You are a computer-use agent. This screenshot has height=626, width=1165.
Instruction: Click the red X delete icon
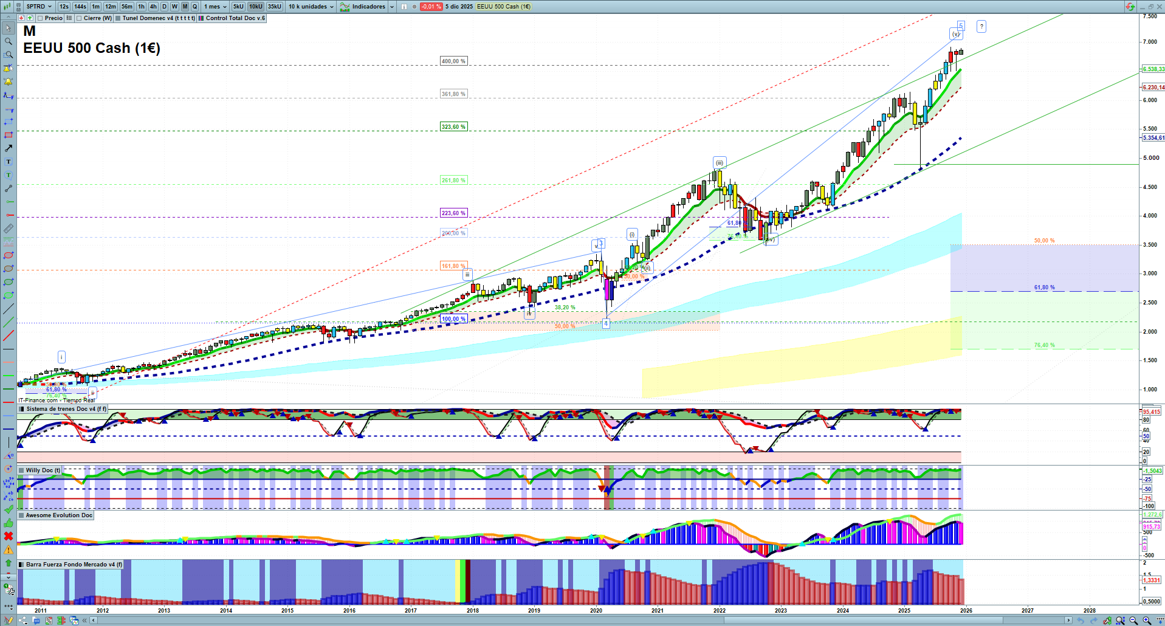tap(9, 536)
